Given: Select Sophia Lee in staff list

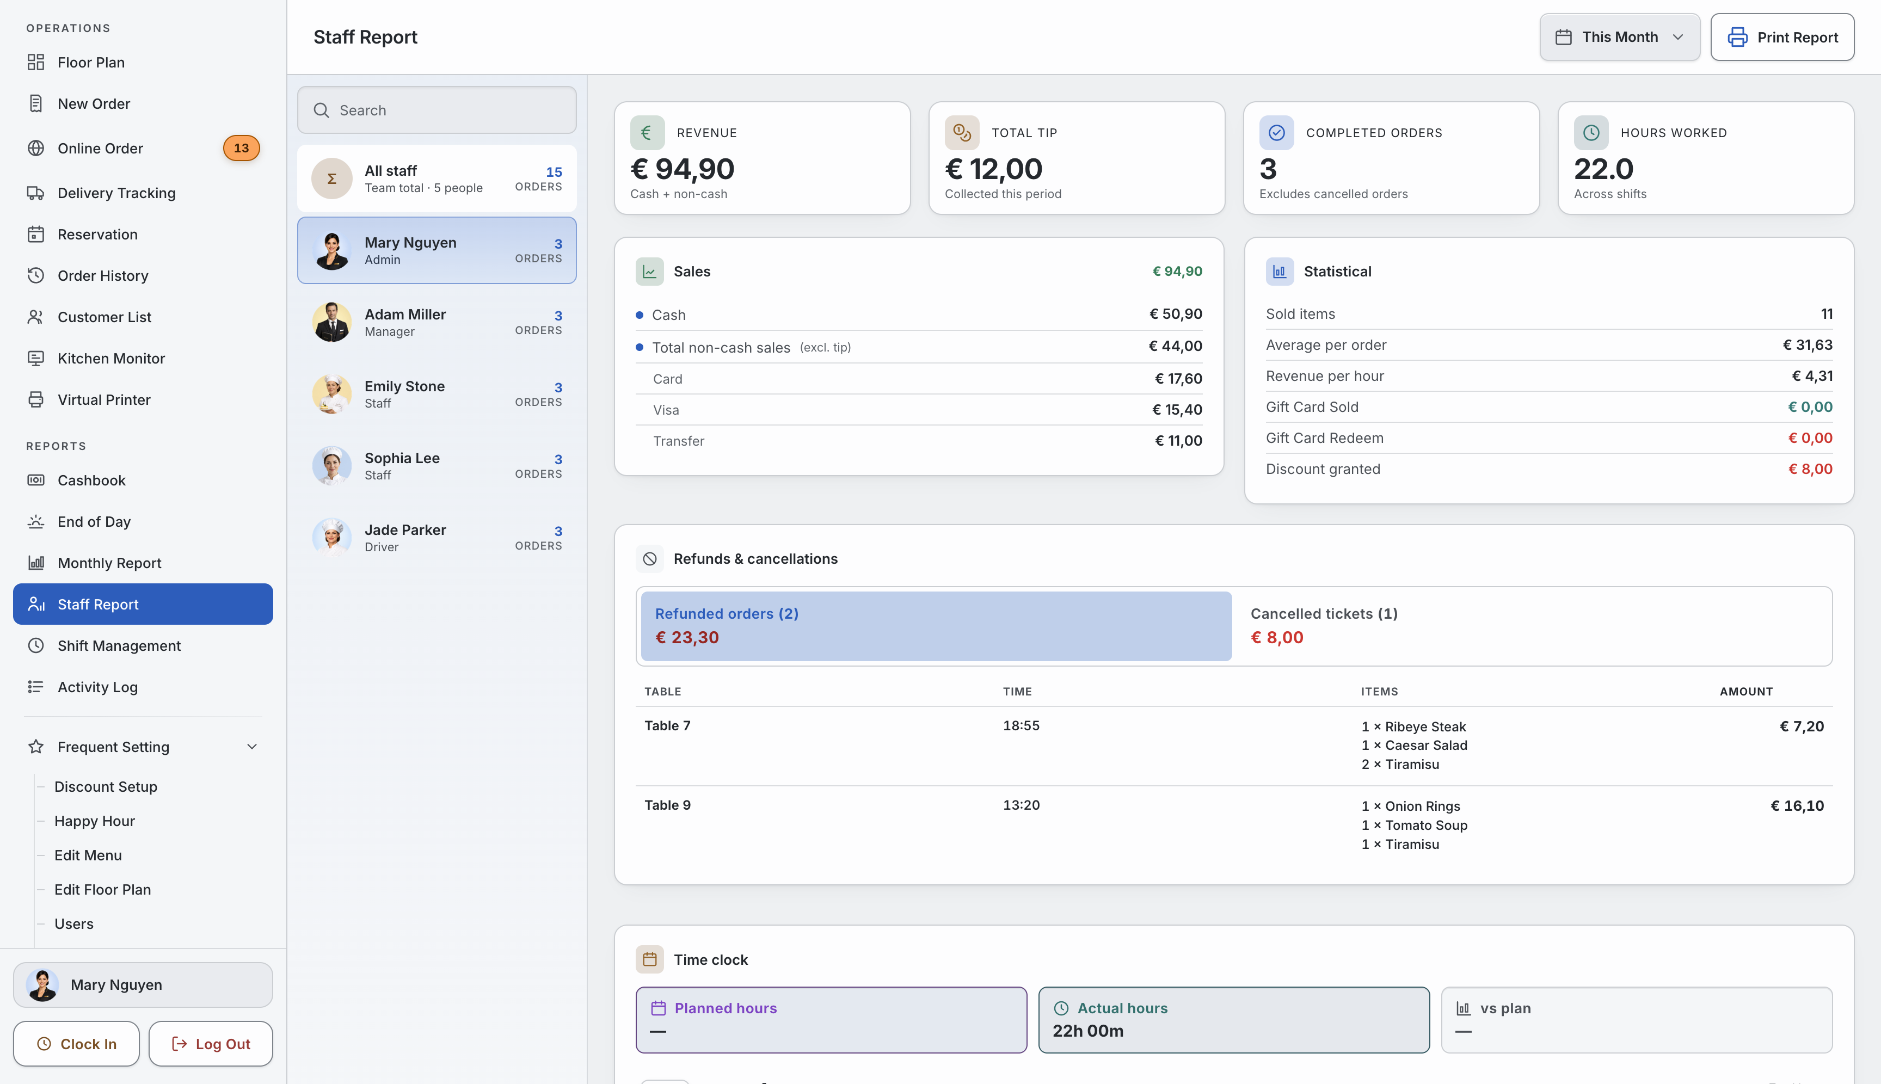Looking at the screenshot, I should coord(437,466).
